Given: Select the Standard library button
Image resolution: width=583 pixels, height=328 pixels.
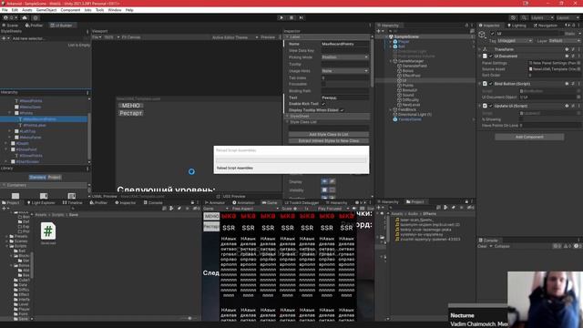Looking at the screenshot, I should 37,177.
